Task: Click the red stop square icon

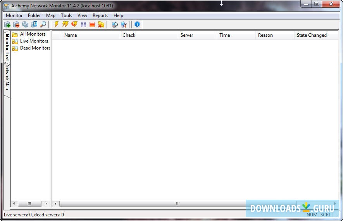Action: pos(92,24)
